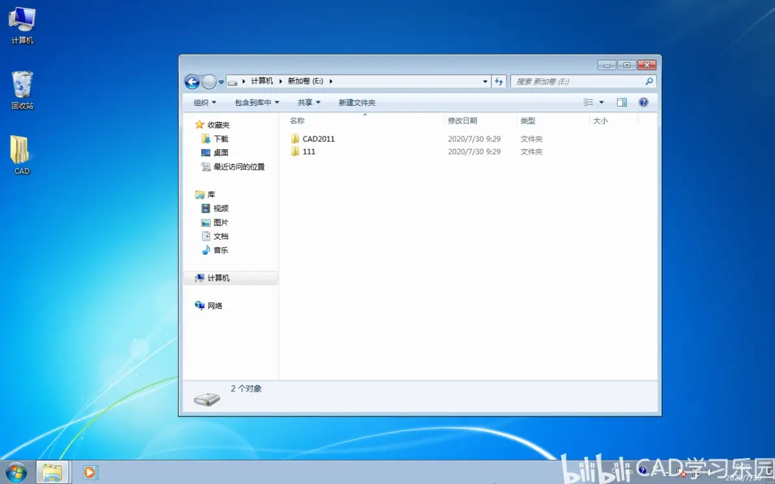Select the 回收站 desktop icon
Image resolution: width=775 pixels, height=484 pixels.
tap(22, 90)
